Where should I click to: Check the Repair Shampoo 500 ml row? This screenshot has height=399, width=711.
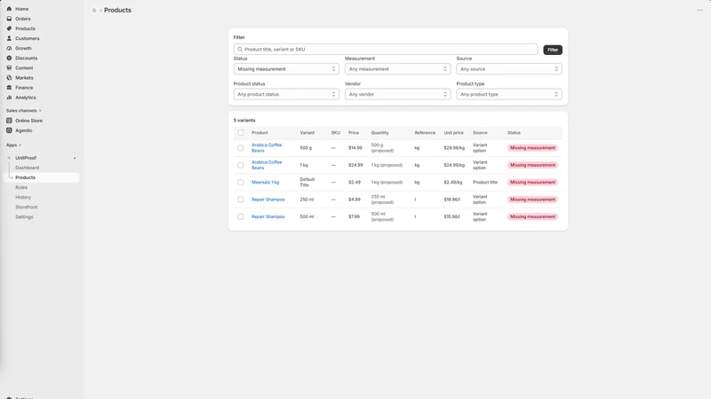tap(241, 216)
